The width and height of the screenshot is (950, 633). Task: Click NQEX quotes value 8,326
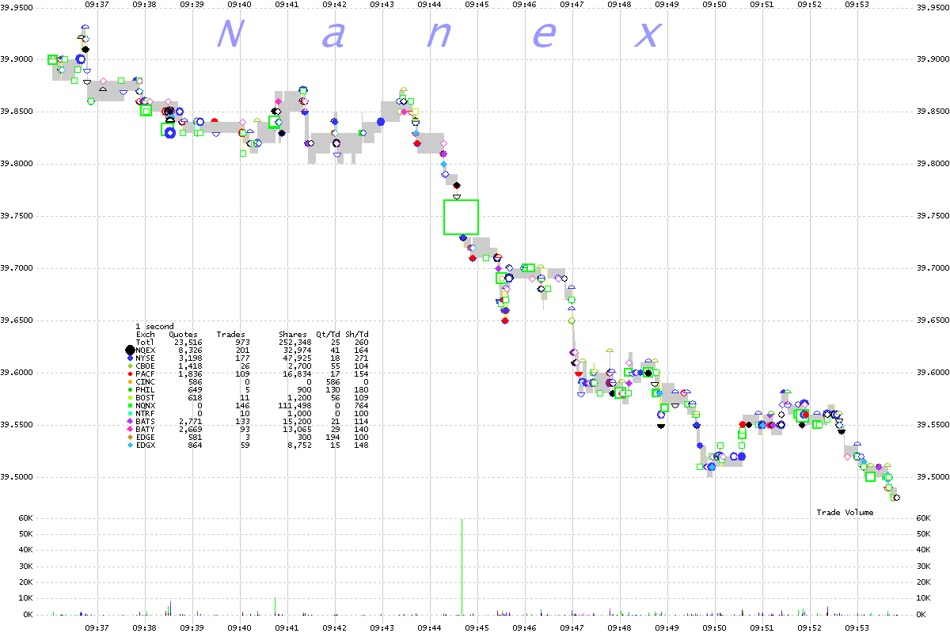tap(190, 351)
